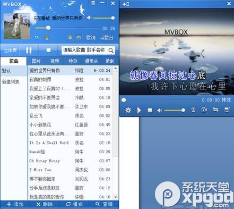
Task: Click the 添加 add button
Action: pyautogui.click(x=15, y=204)
